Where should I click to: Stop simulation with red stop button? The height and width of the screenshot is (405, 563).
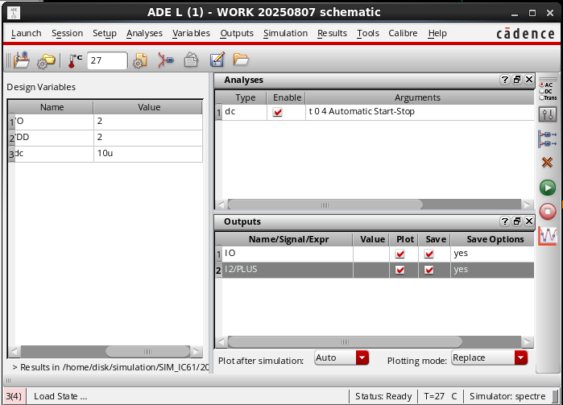tap(548, 211)
